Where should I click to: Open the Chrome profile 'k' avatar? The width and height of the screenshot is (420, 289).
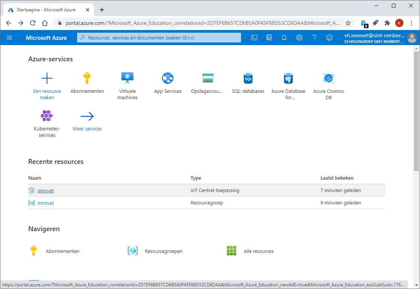coord(399,23)
